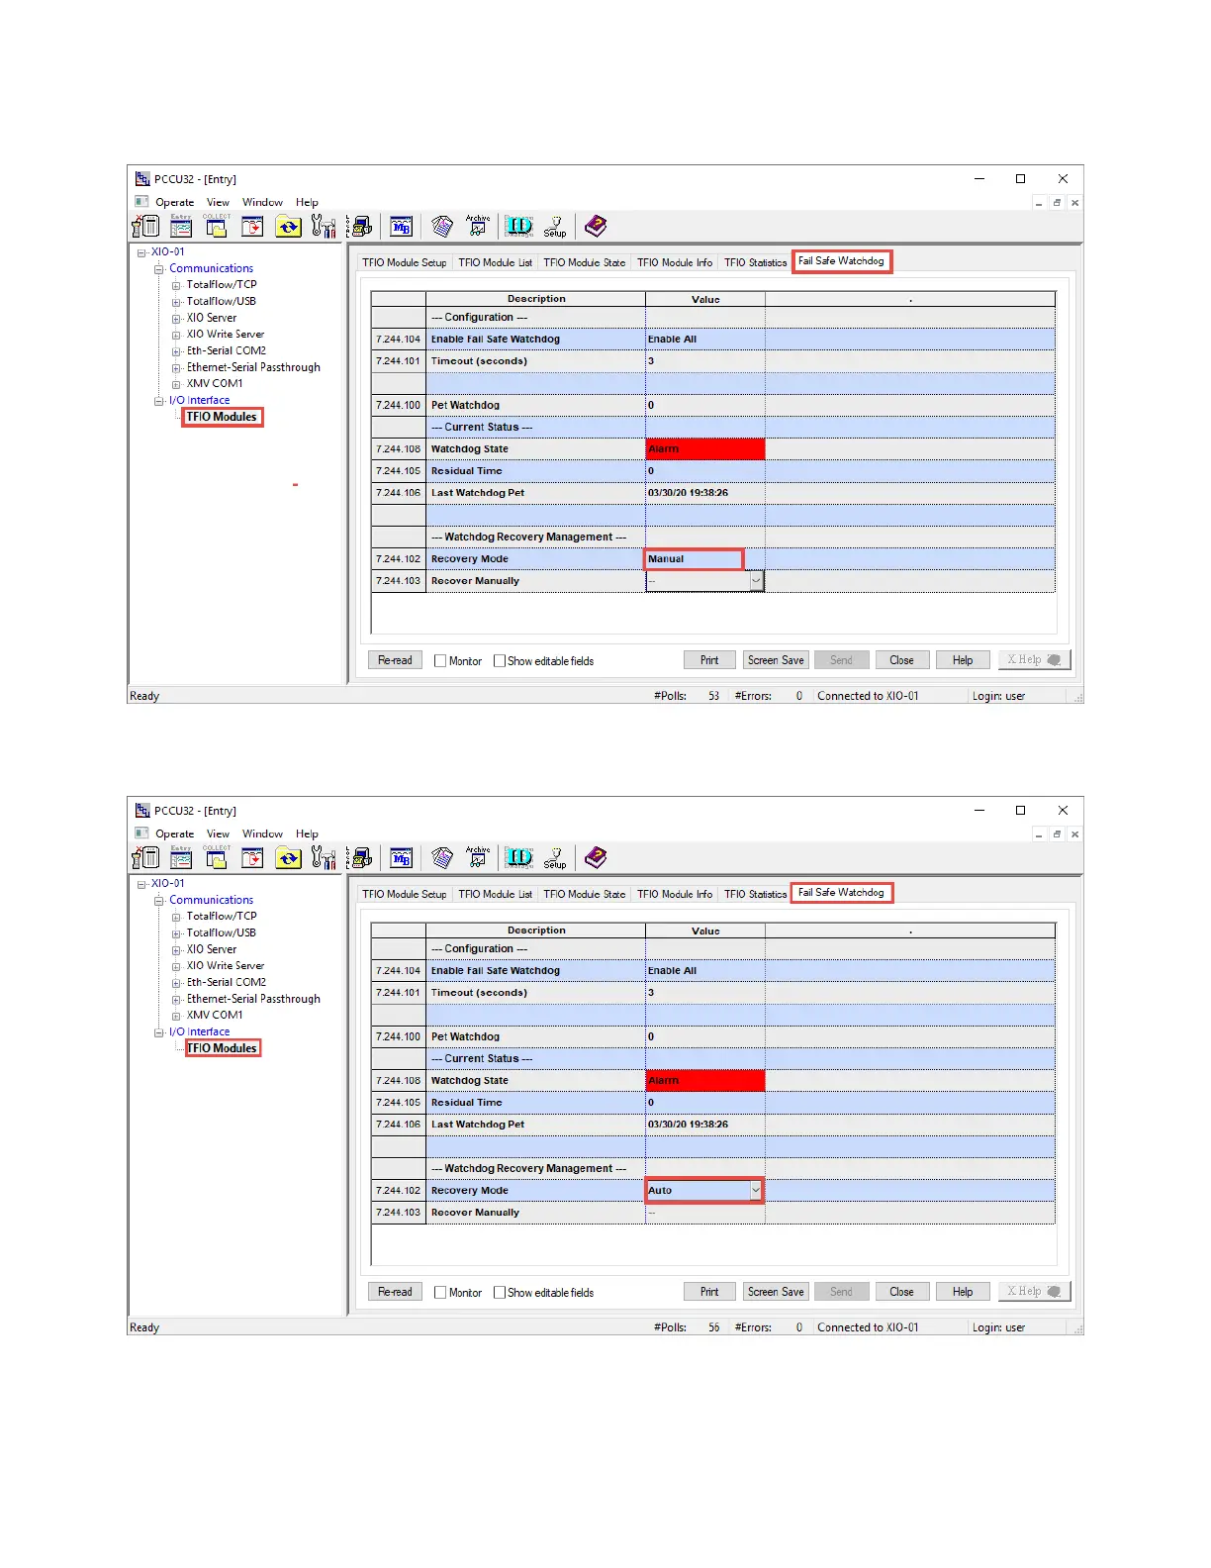1211x1568 pixels.
Task: Click the Print button in the upper window
Action: [x=709, y=660]
